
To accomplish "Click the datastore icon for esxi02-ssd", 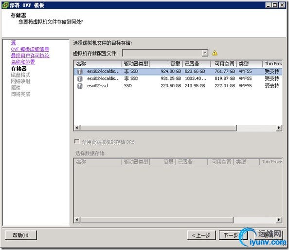I will [80, 86].
